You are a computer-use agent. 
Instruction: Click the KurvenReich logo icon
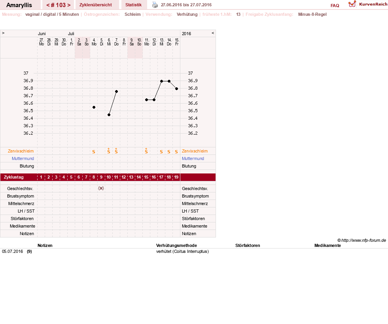pos(352,4)
